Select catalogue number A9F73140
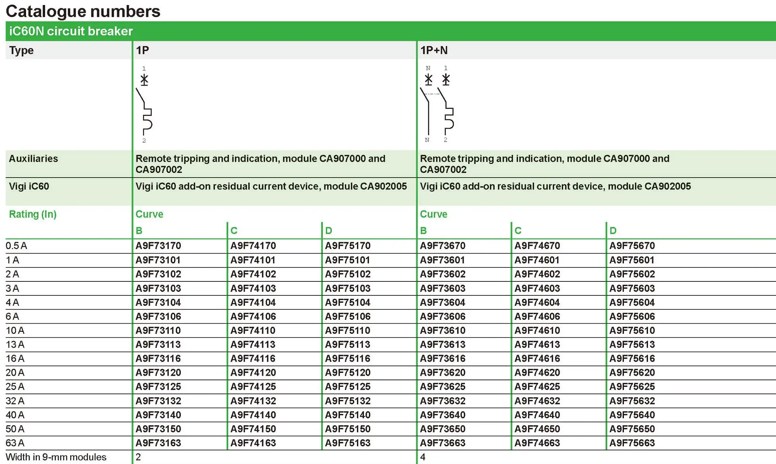The width and height of the screenshot is (776, 464). coord(158,415)
